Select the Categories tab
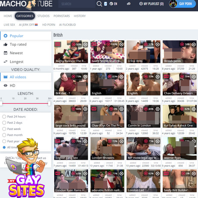The height and width of the screenshot is (198, 198). pos(25,16)
